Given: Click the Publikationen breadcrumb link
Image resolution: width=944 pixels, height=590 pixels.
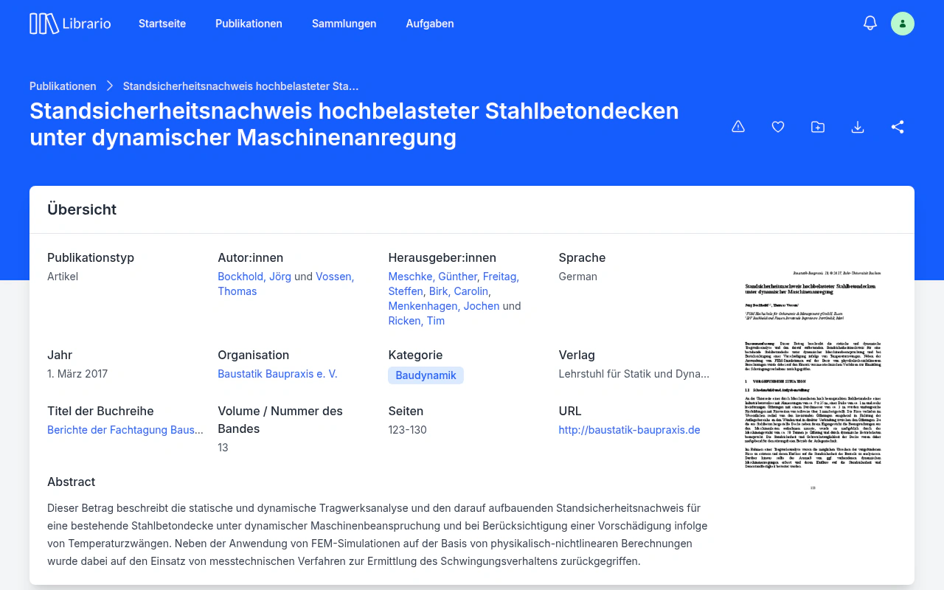Looking at the screenshot, I should tap(63, 86).
